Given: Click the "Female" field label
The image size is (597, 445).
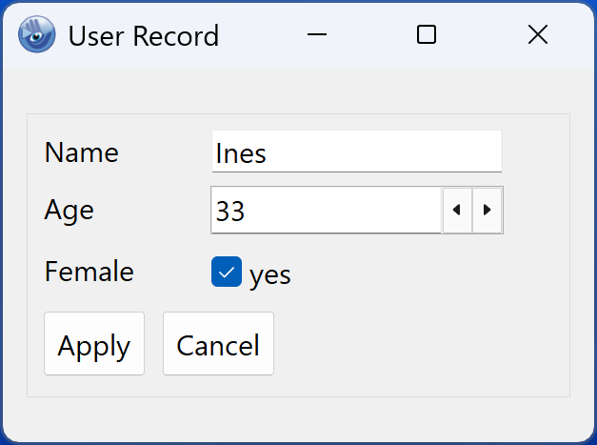Looking at the screenshot, I should [90, 272].
